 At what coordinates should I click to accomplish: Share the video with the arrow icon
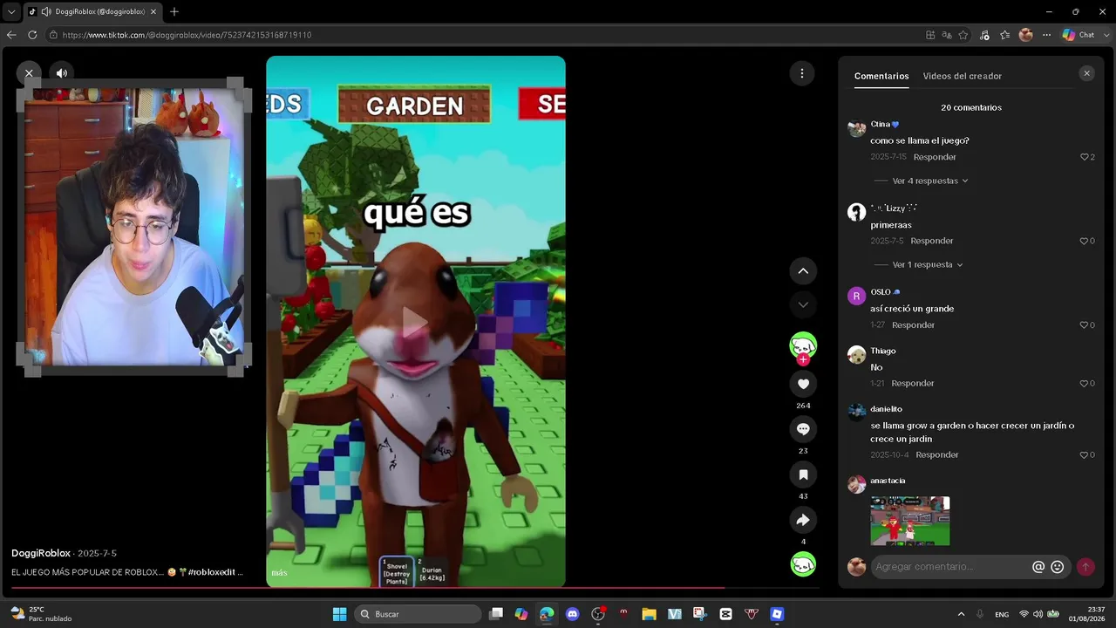pos(803,520)
